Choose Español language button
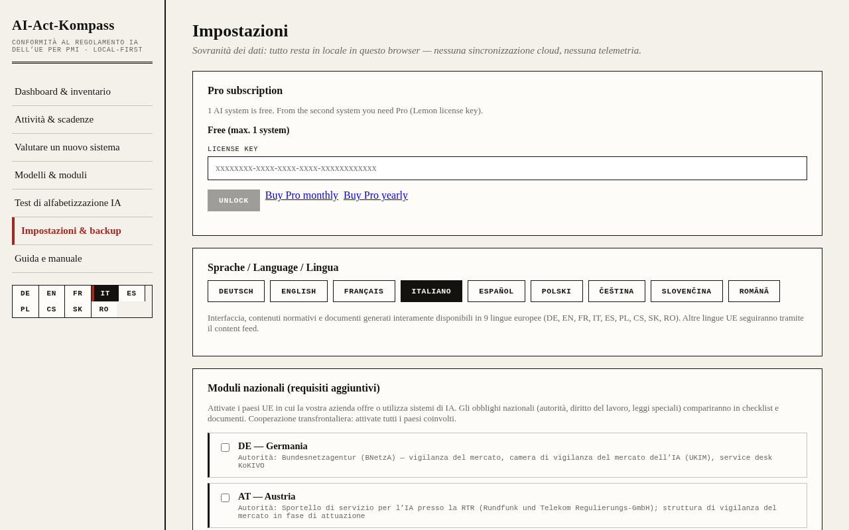Viewport: 849px width, 530px height. point(496,291)
